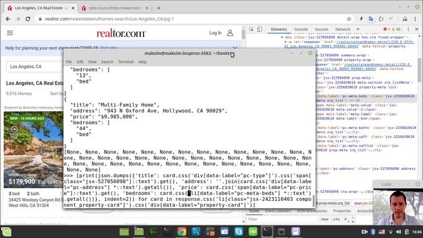Collapse the detail-wrap div node in Elements
Viewport: 423px width, 238px height.
282,37
